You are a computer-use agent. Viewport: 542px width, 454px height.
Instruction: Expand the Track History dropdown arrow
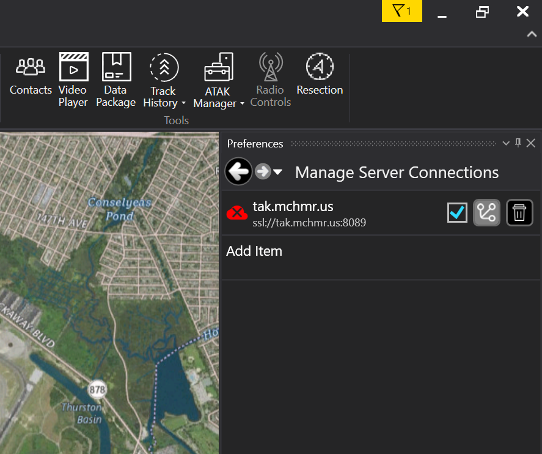point(183,103)
